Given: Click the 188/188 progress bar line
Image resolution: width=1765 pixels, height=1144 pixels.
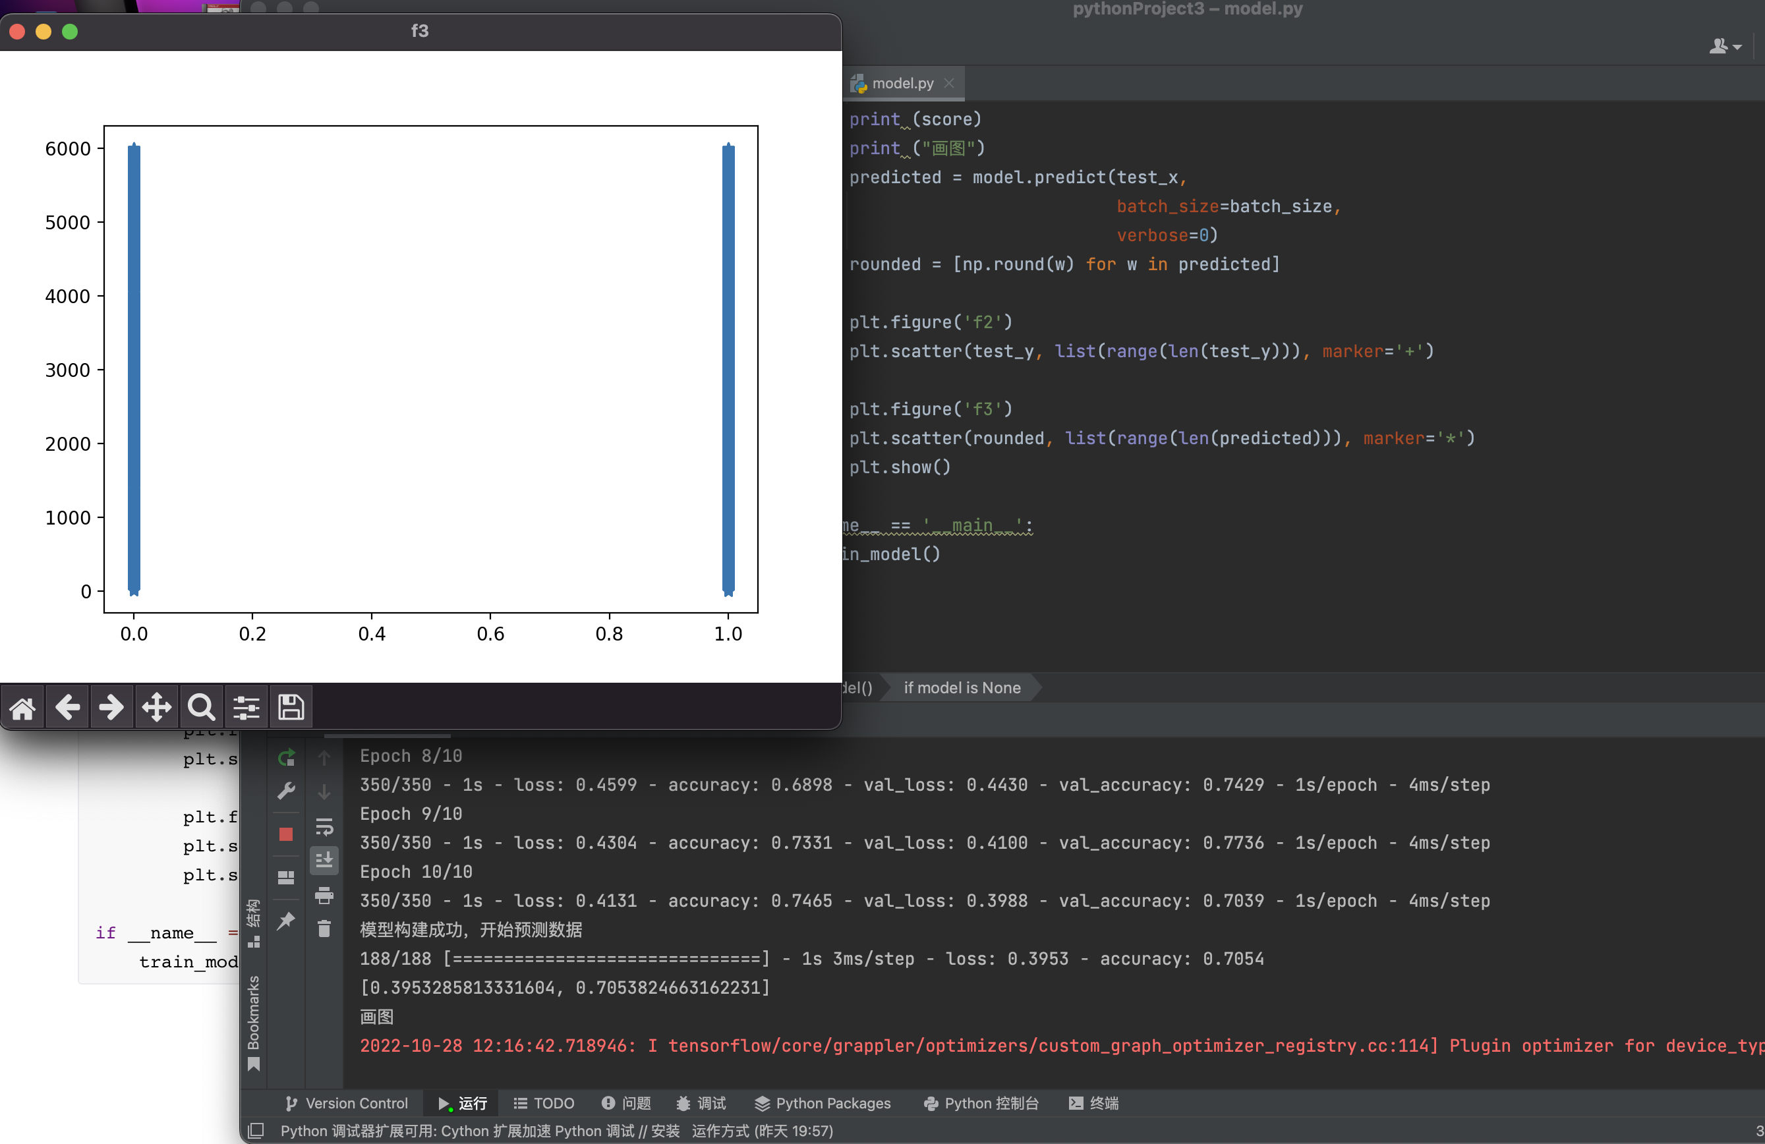Looking at the screenshot, I should coord(811,959).
